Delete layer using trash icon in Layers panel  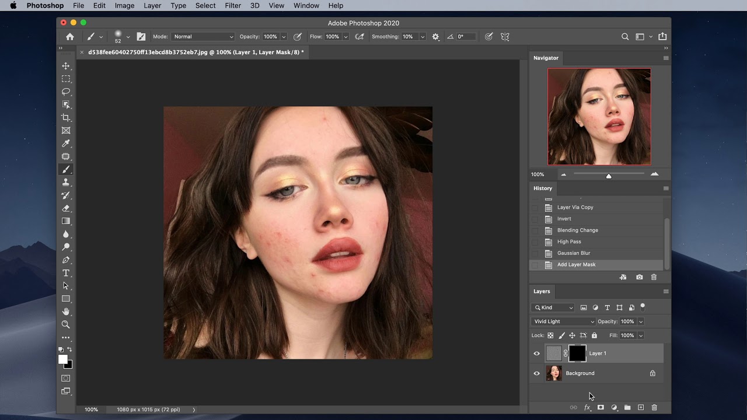[x=654, y=407]
